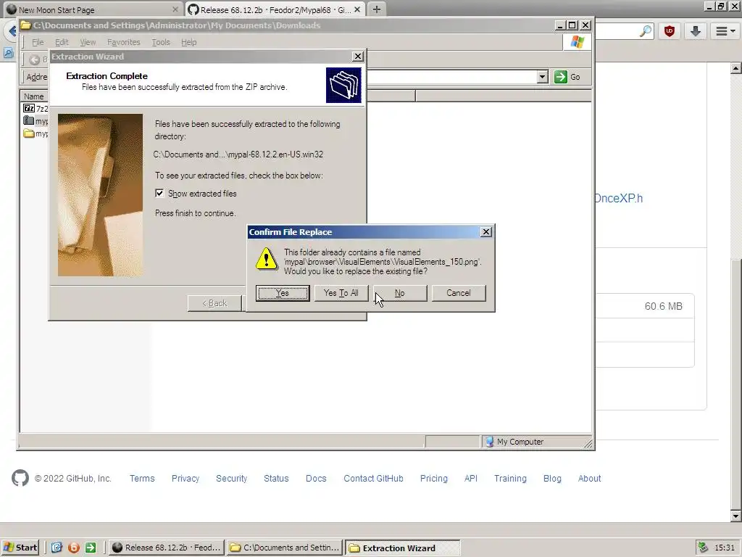Click Yes in Confirm File Replace dialog
Screen dimensions: 742x557
coord(283,293)
